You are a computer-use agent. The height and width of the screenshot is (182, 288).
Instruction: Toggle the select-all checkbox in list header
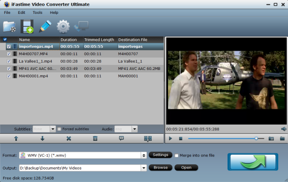[5, 39]
